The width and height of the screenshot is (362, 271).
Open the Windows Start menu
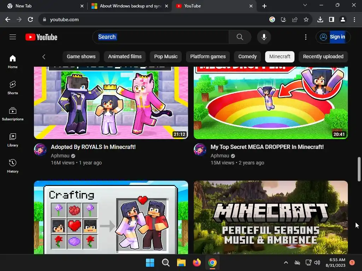(x=150, y=263)
